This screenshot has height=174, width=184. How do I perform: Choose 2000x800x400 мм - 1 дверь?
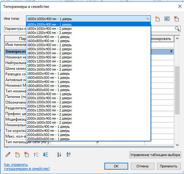coord(88,131)
